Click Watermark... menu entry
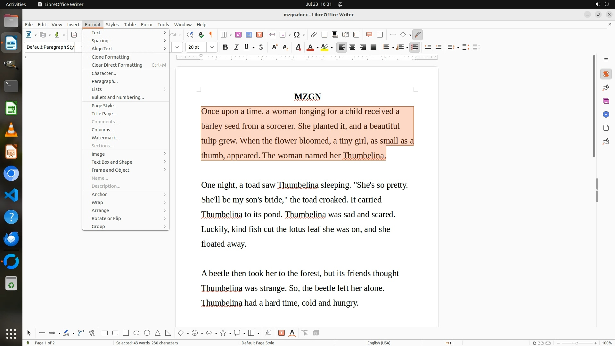The height and width of the screenshot is (346, 615). (105, 138)
